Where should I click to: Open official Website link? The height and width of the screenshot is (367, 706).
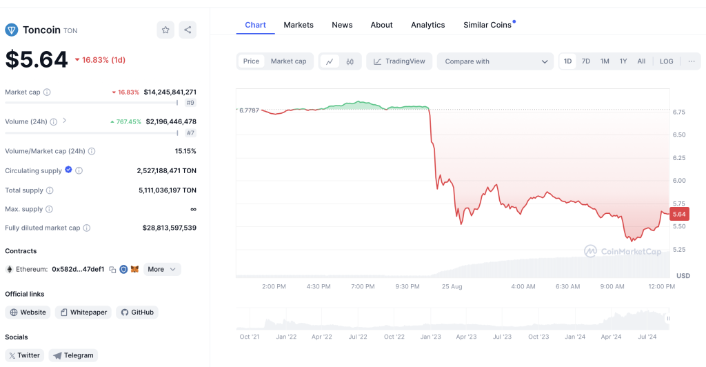[28, 312]
